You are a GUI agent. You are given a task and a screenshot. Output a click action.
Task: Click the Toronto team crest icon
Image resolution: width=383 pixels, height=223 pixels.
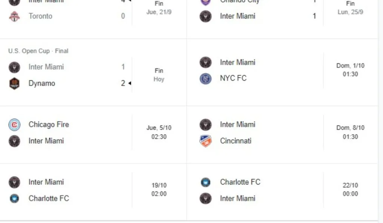click(x=15, y=16)
